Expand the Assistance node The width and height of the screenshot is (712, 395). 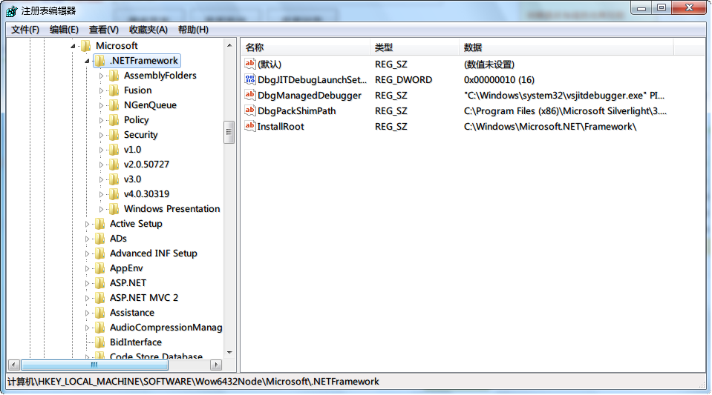click(x=87, y=313)
